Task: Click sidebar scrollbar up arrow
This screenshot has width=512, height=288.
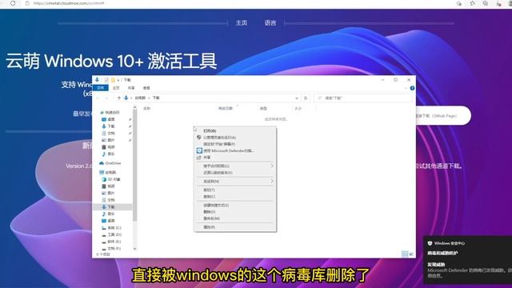Action: tap(134, 107)
